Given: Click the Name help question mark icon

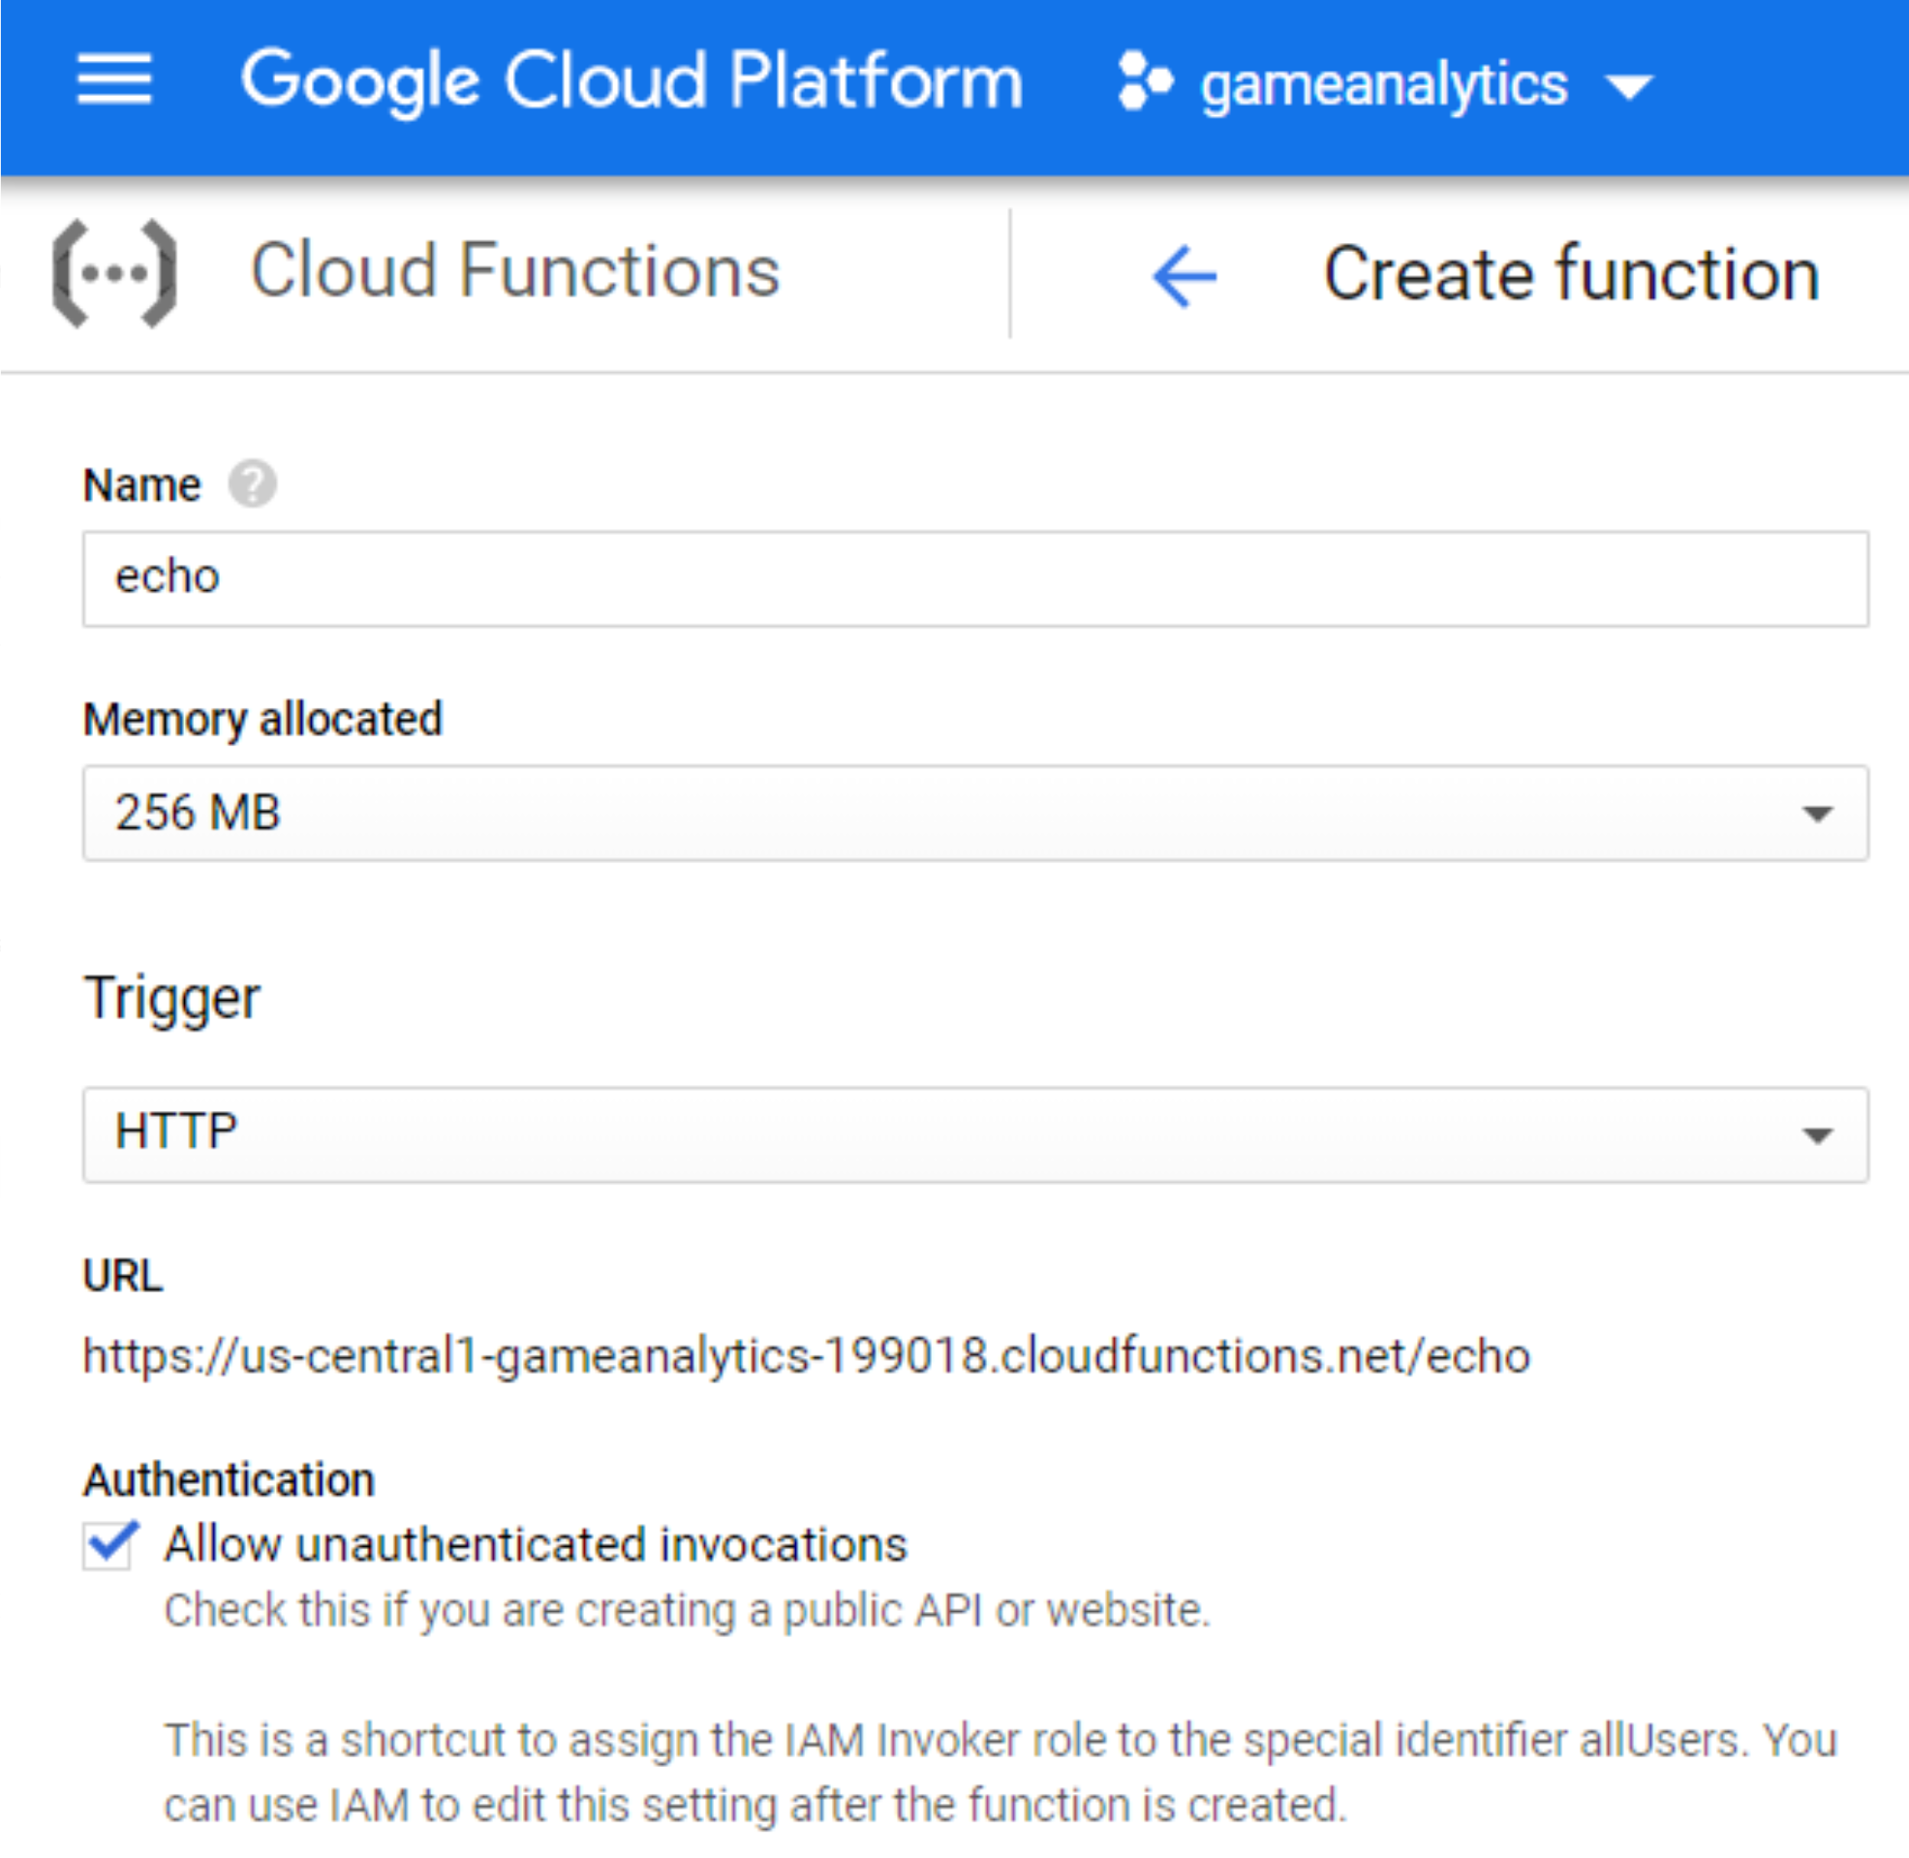Looking at the screenshot, I should [x=253, y=484].
